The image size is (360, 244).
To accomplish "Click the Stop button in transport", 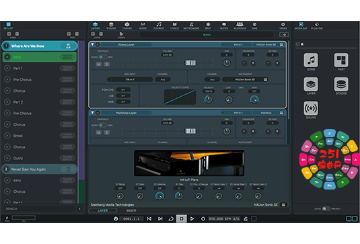I will 182,218.
